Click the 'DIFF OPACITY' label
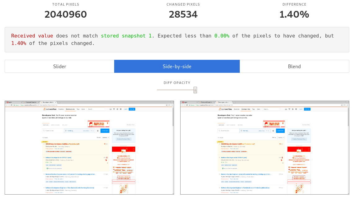 (177, 83)
